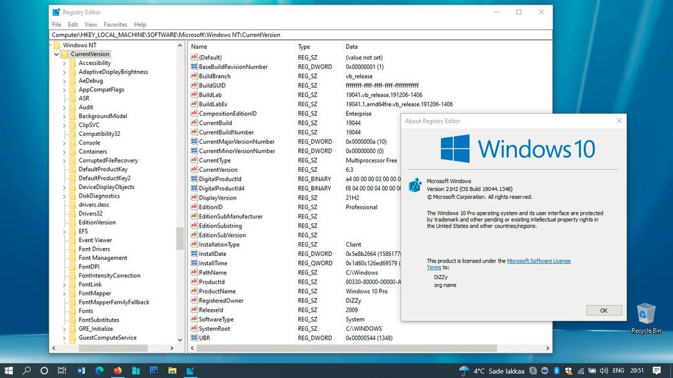
Task: Select the RegisteredOwner value name
Action: (221, 301)
